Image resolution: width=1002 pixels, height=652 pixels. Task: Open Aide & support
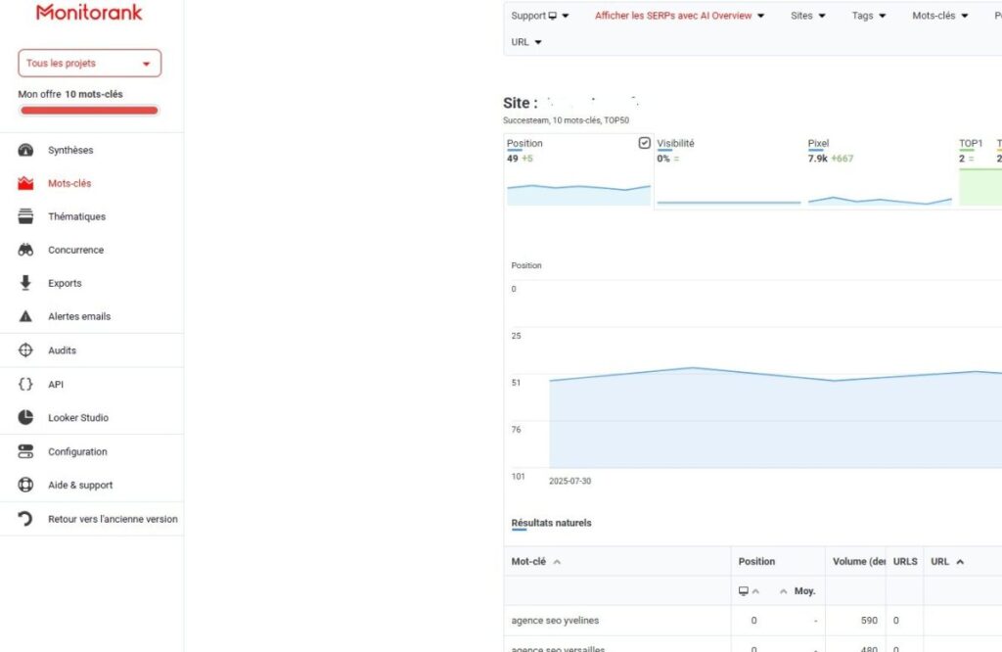point(80,486)
